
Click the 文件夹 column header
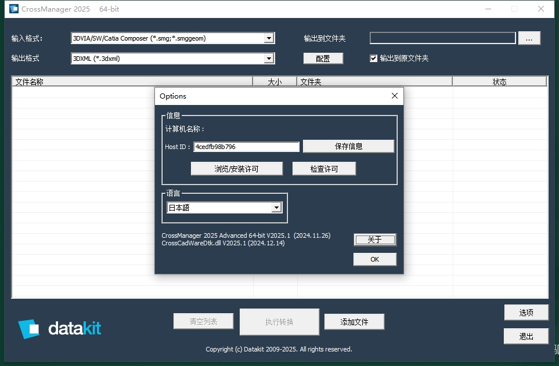point(374,82)
